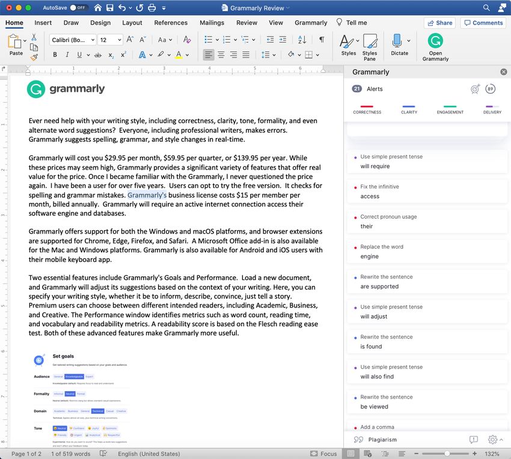The height and width of the screenshot is (459, 511).
Task: Increase font size with larger A icon
Action: coord(130,40)
